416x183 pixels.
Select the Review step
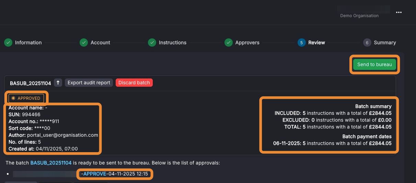coord(316,42)
